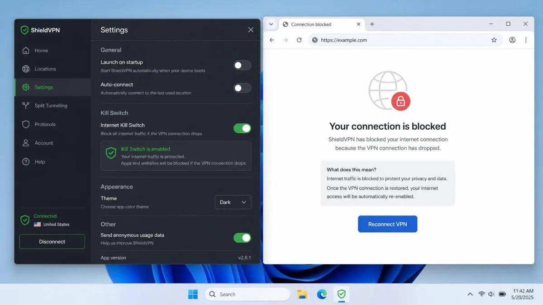
Task: Click the What does this mean? text
Action: point(352,169)
